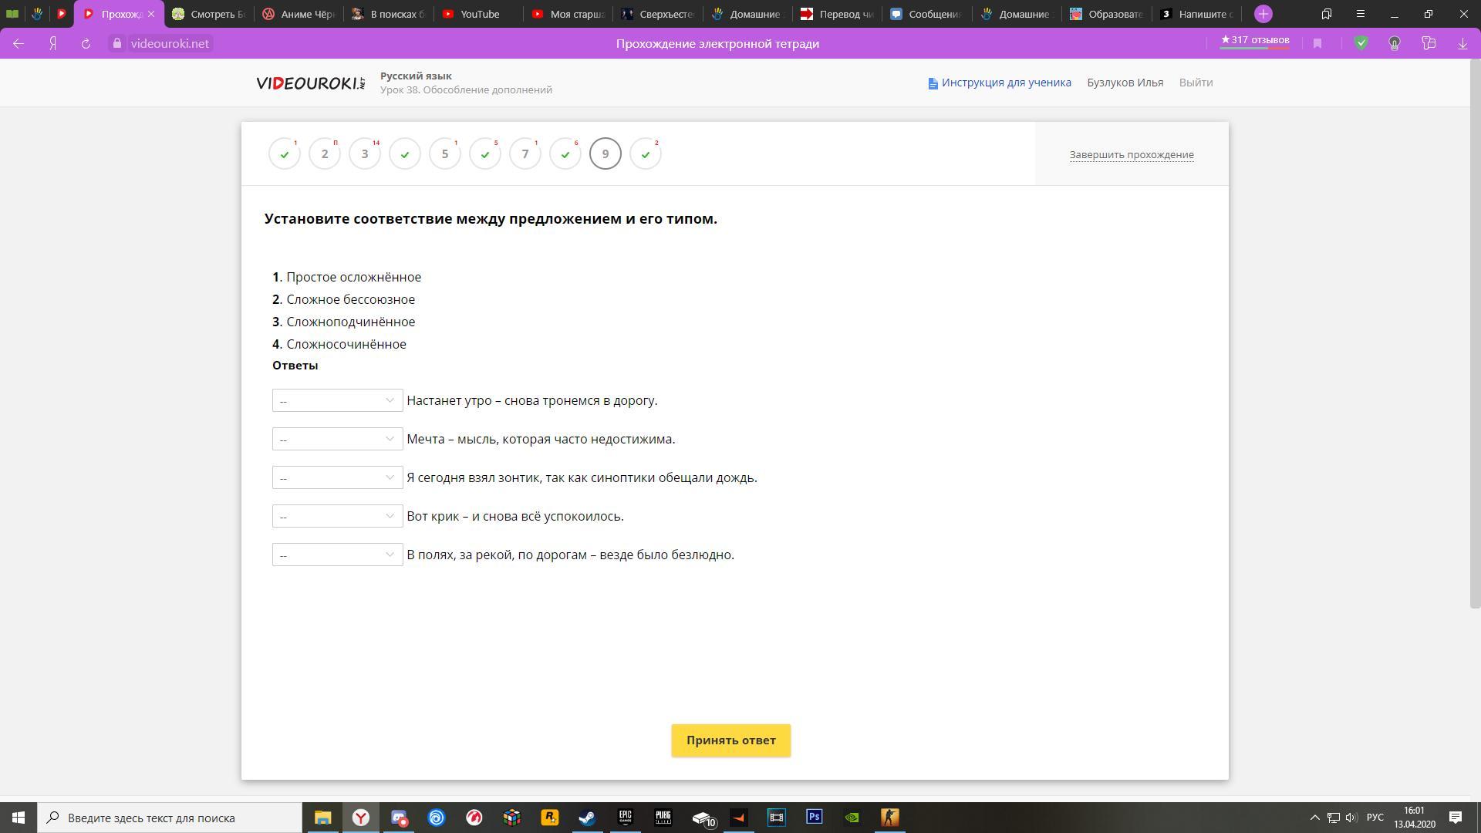Click the Выйти logout link

[x=1196, y=83]
